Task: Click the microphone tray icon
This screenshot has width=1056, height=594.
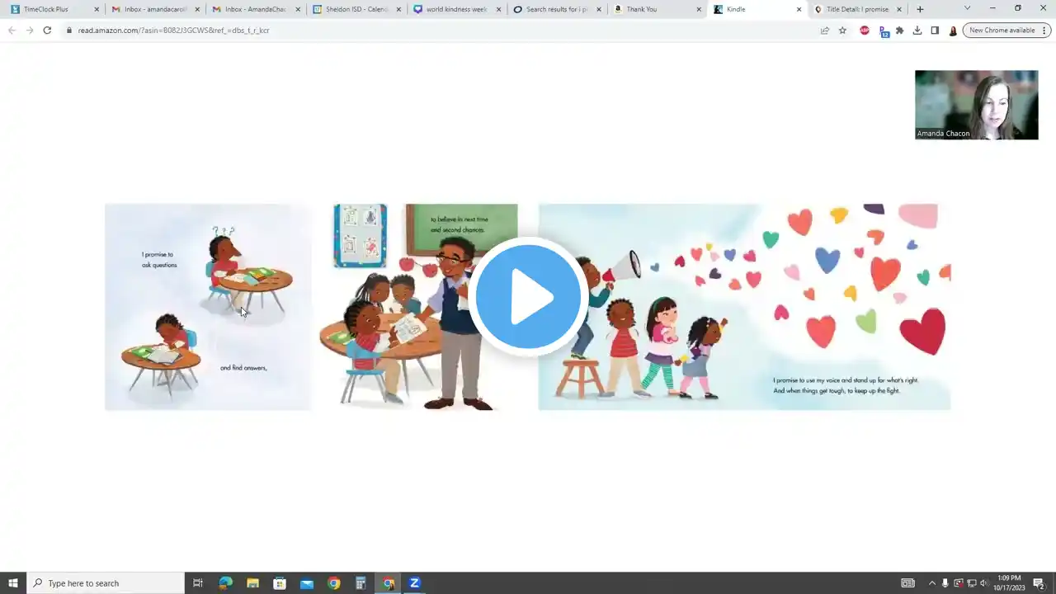Action: (x=945, y=583)
